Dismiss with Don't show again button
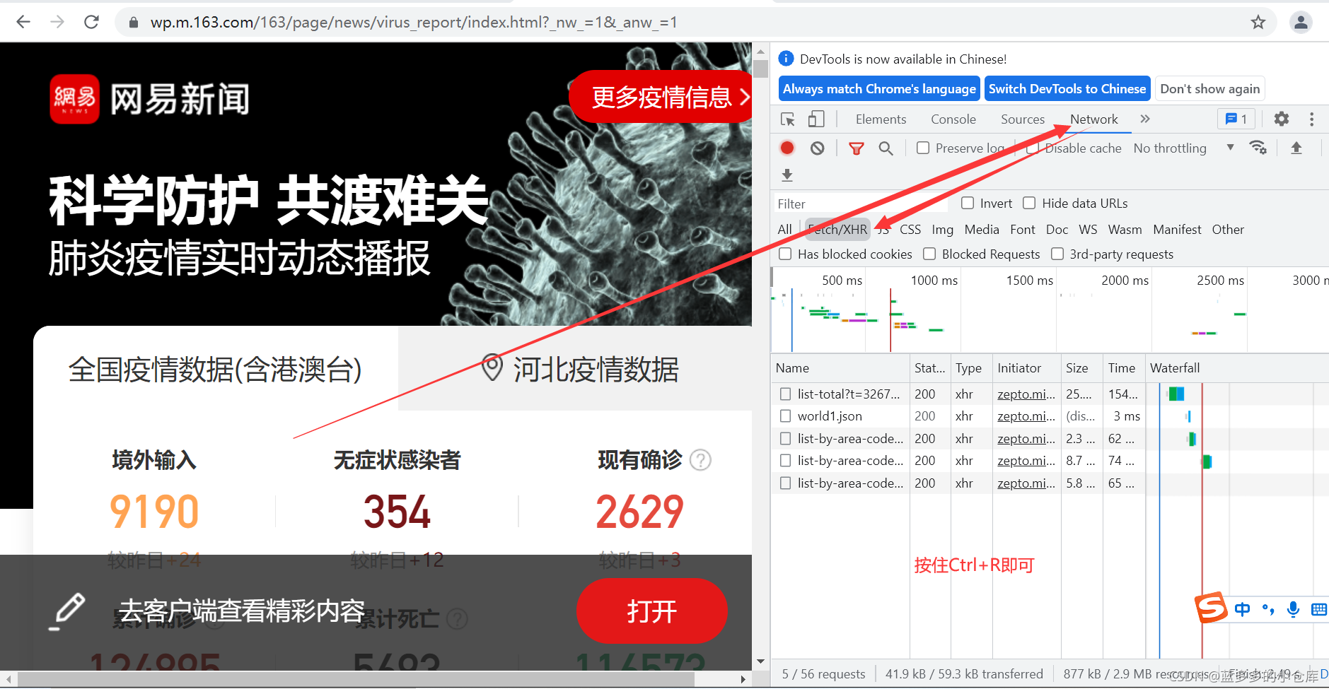 (x=1209, y=88)
